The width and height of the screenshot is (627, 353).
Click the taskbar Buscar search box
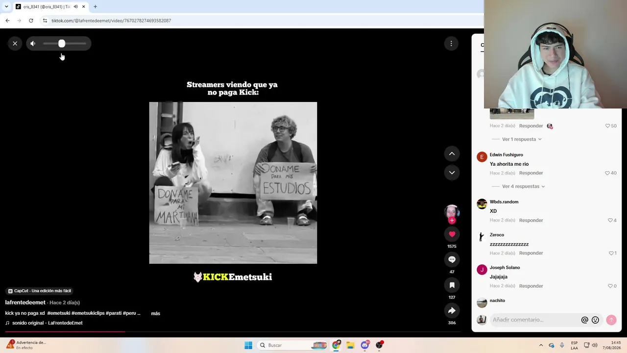coord(293,345)
